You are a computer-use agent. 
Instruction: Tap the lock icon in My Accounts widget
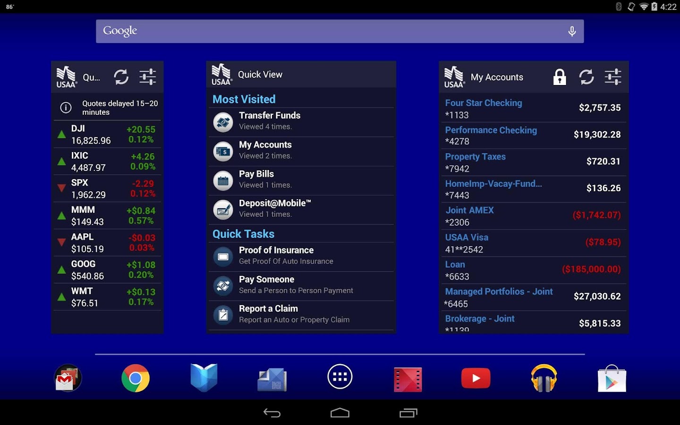(560, 76)
